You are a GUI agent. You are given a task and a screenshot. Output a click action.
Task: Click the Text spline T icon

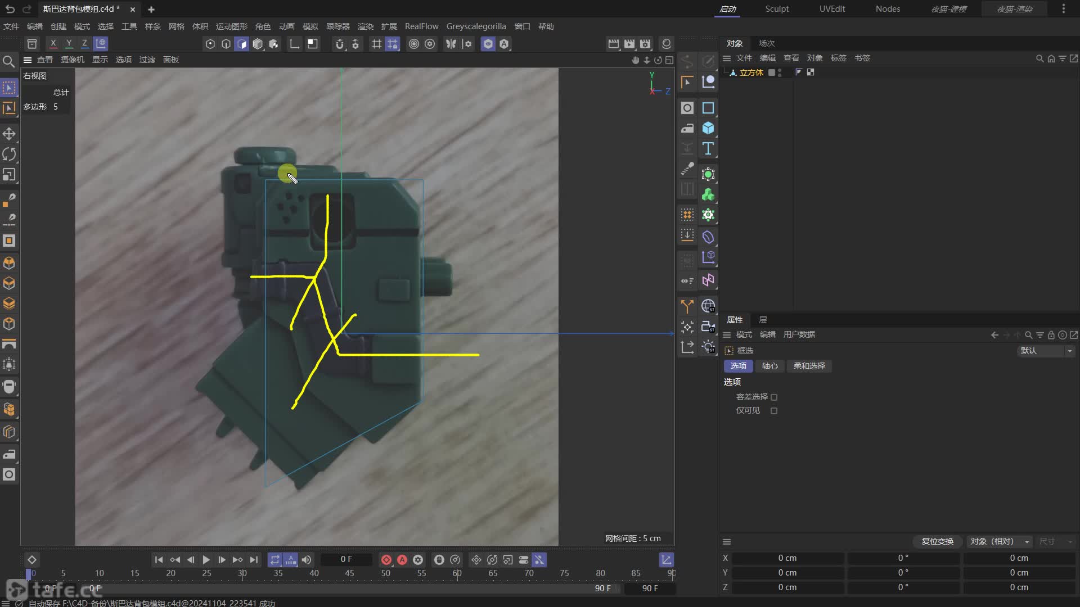coord(708,149)
